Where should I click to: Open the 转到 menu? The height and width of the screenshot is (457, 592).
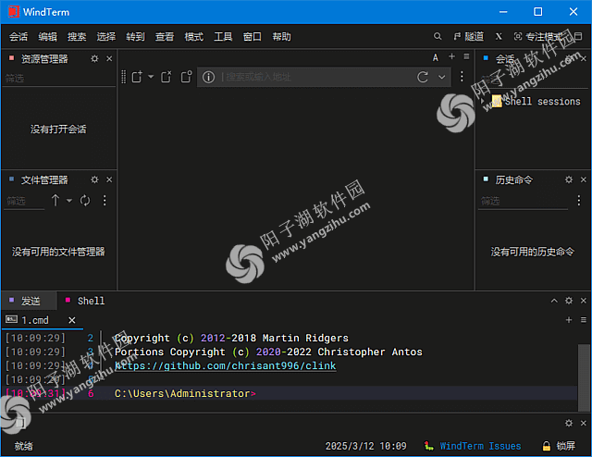point(135,37)
